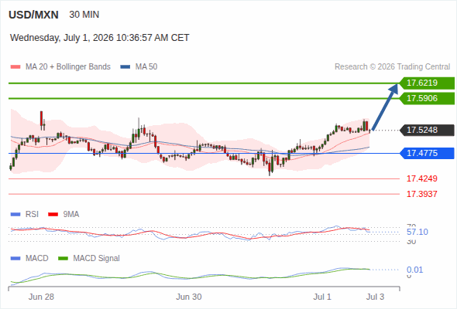
Task: Click the 17.4249 support level value
Action: tap(421, 178)
